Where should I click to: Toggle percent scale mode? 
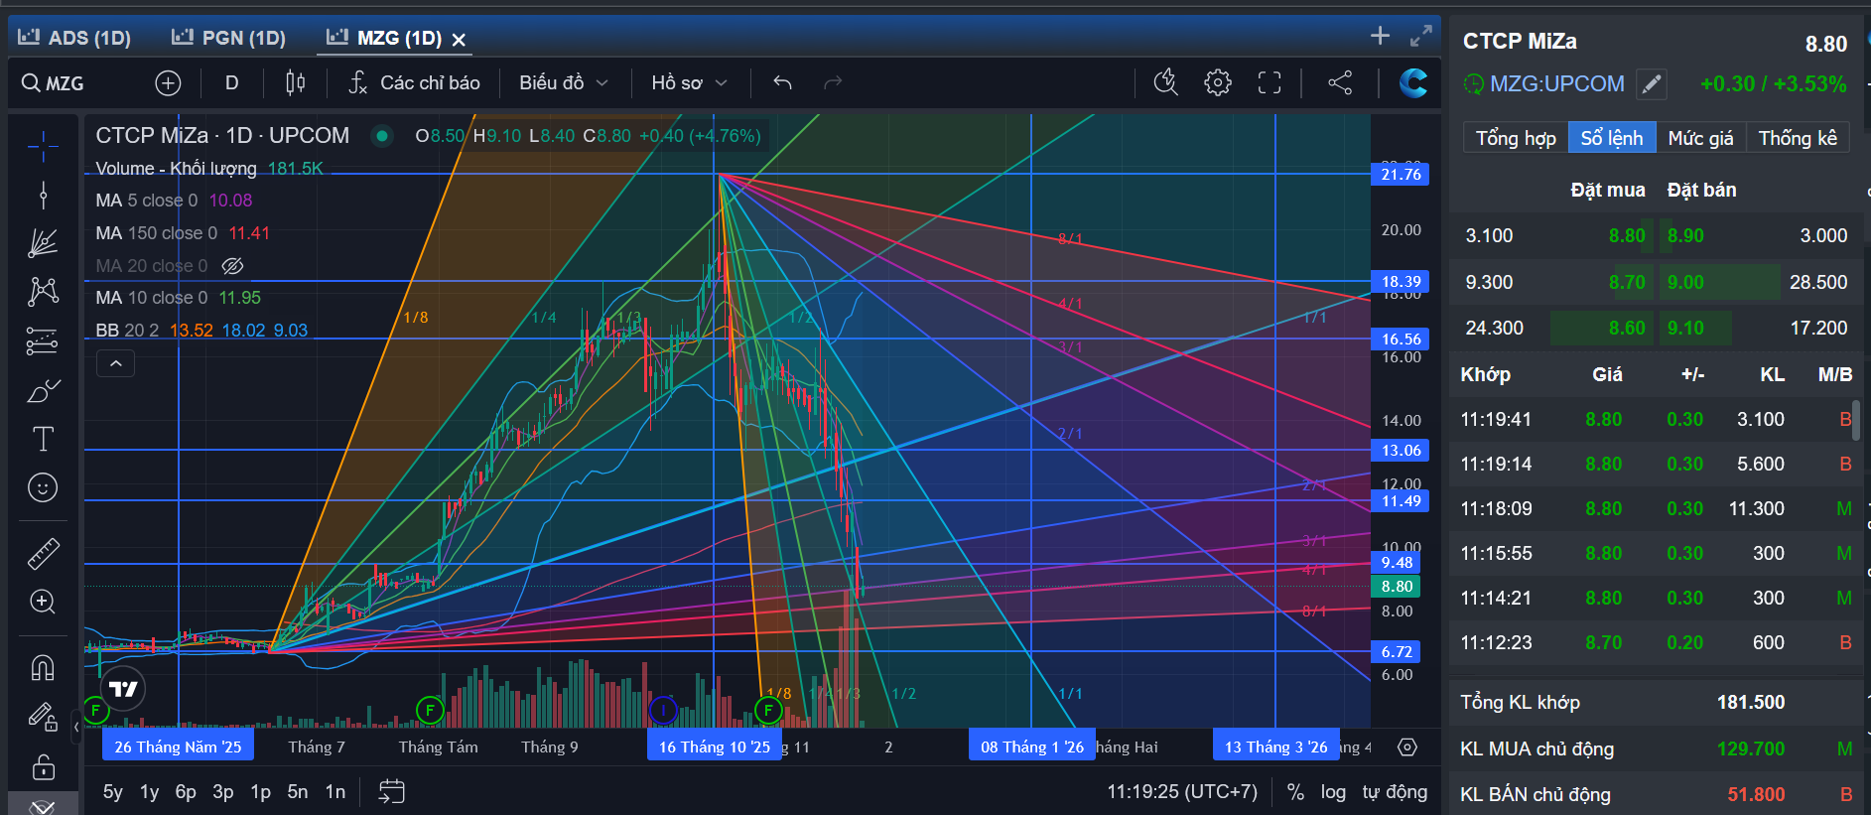pyautogui.click(x=1295, y=792)
